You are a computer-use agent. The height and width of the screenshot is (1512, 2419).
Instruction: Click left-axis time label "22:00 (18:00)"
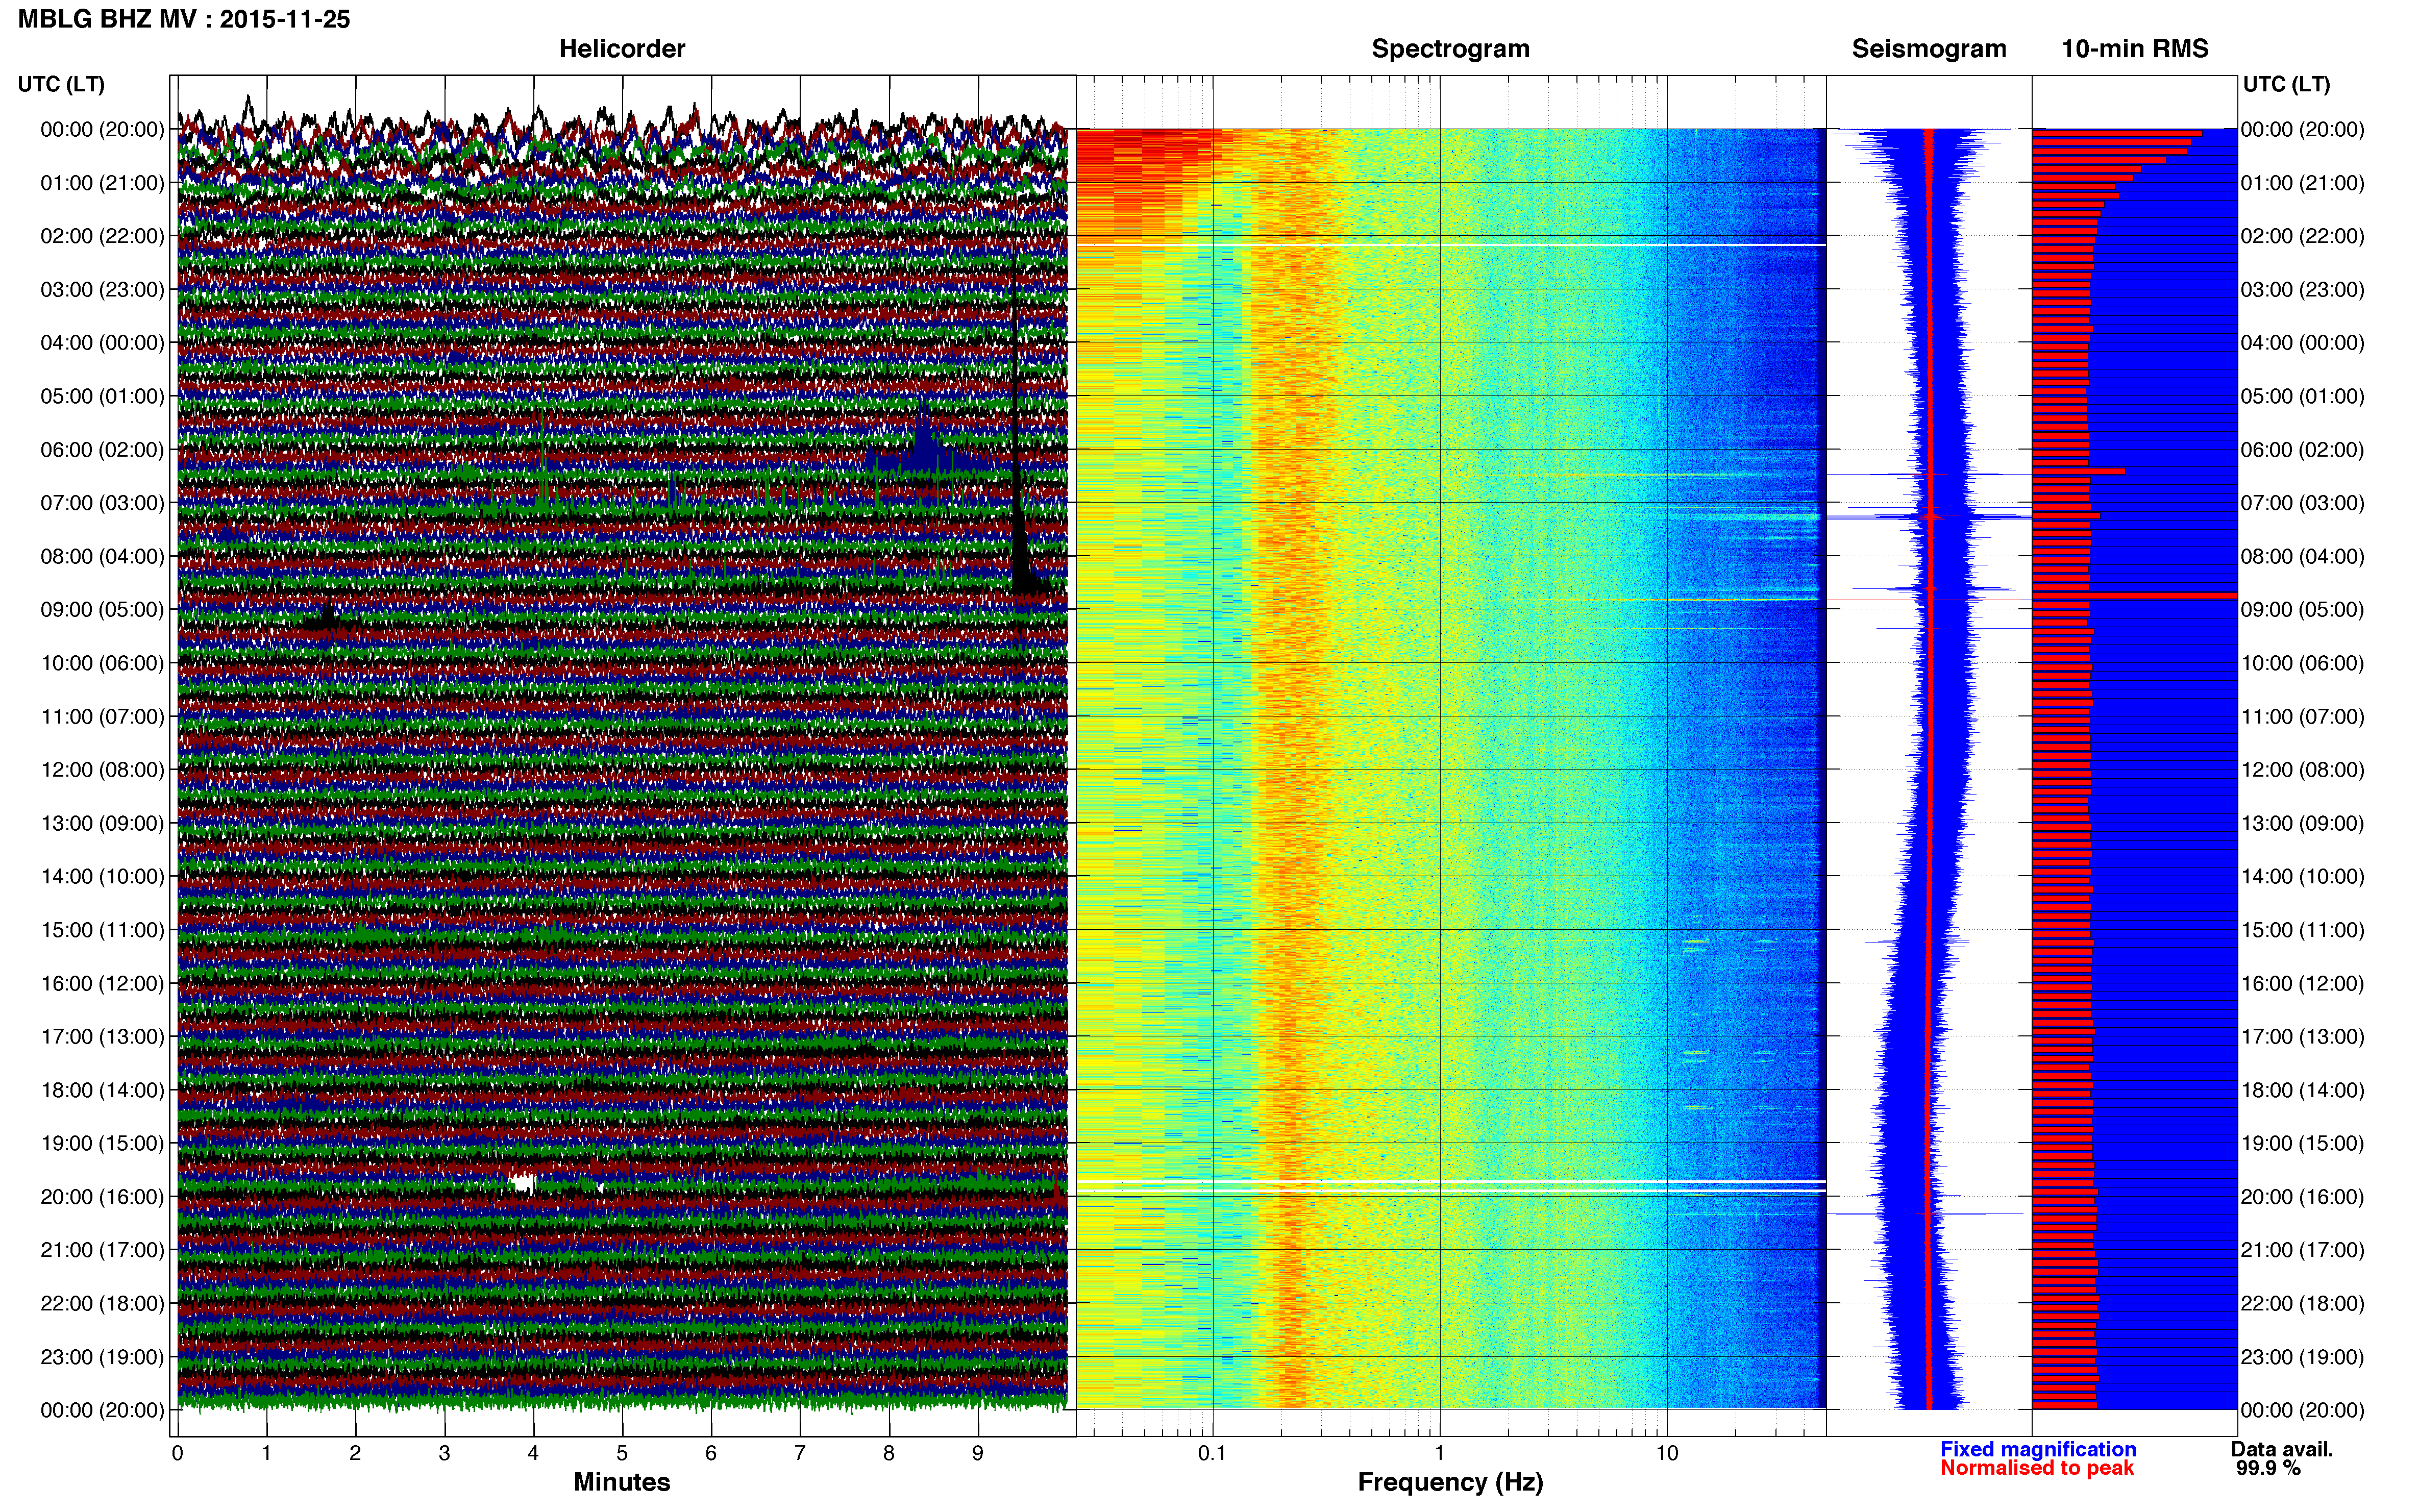[x=102, y=1303]
